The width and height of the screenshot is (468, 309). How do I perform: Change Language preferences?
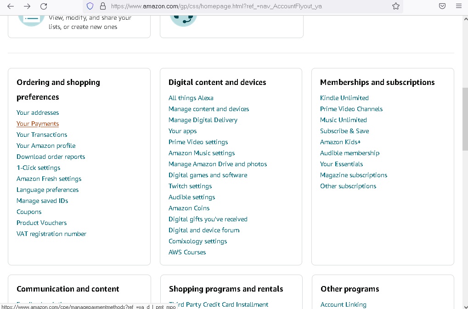point(47,190)
